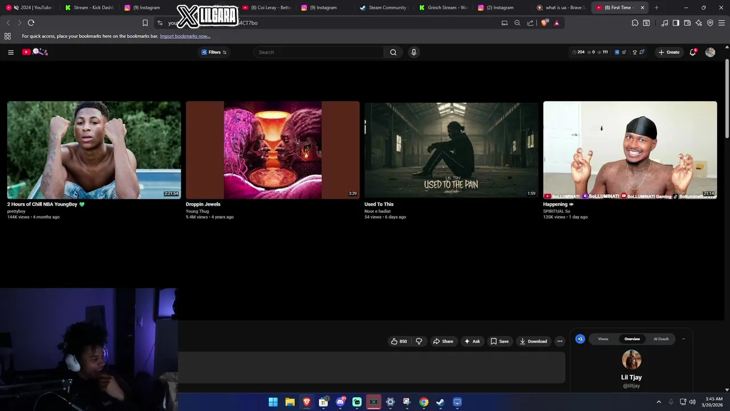Image resolution: width=730 pixels, height=411 pixels.
Task: Open the account avatar menu
Action: click(710, 52)
